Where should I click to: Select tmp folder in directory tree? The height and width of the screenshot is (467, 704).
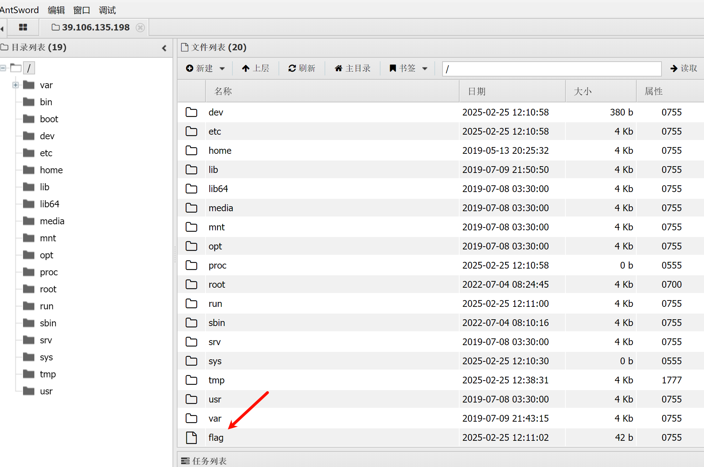[48, 374]
